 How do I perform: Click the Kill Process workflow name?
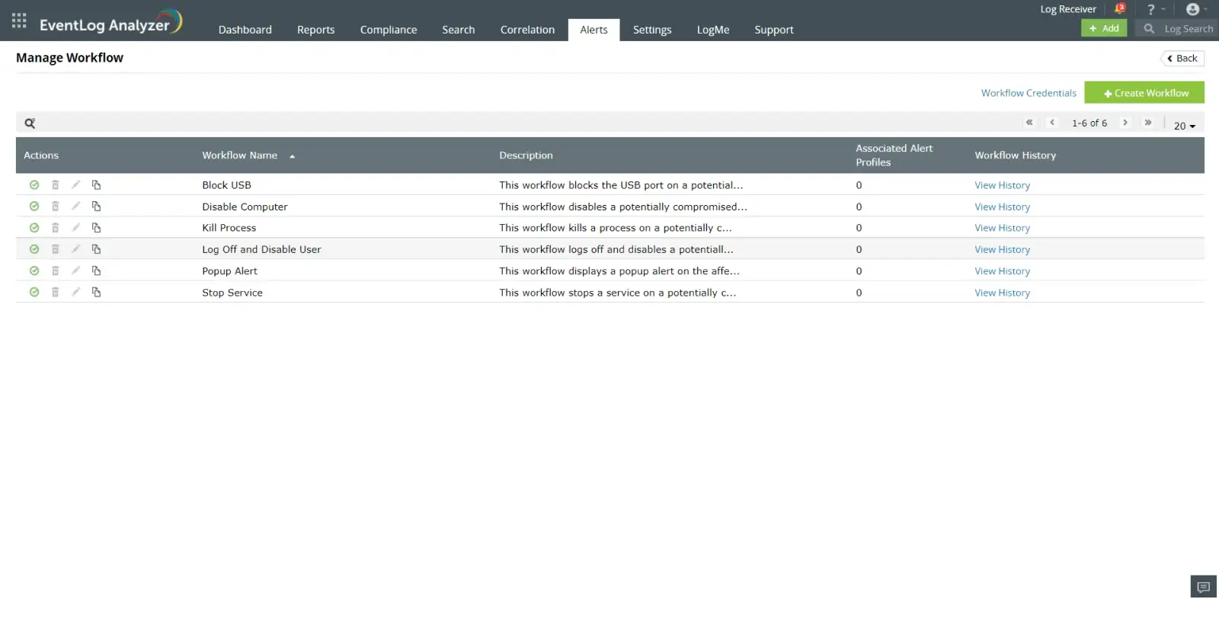[229, 228]
